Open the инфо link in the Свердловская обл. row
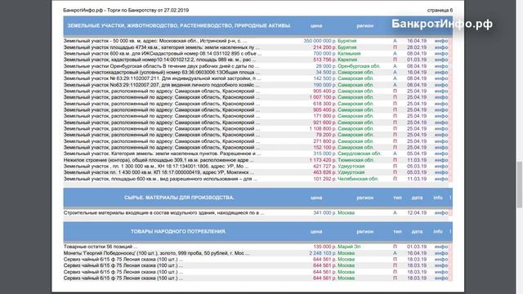 click(441, 154)
